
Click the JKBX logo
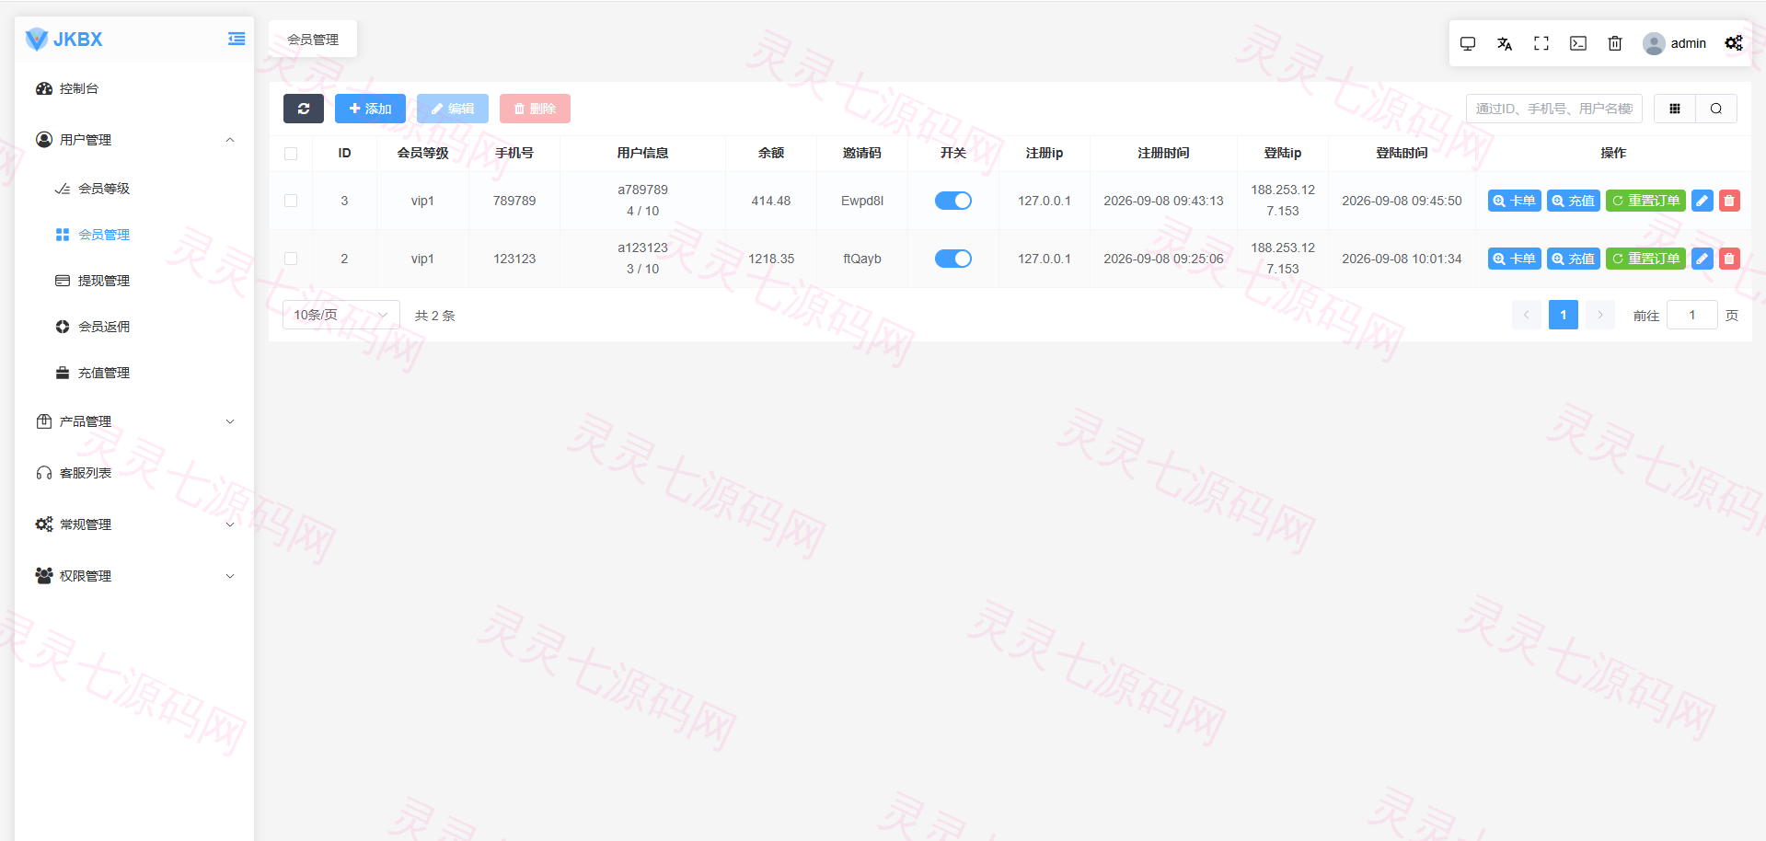63,39
